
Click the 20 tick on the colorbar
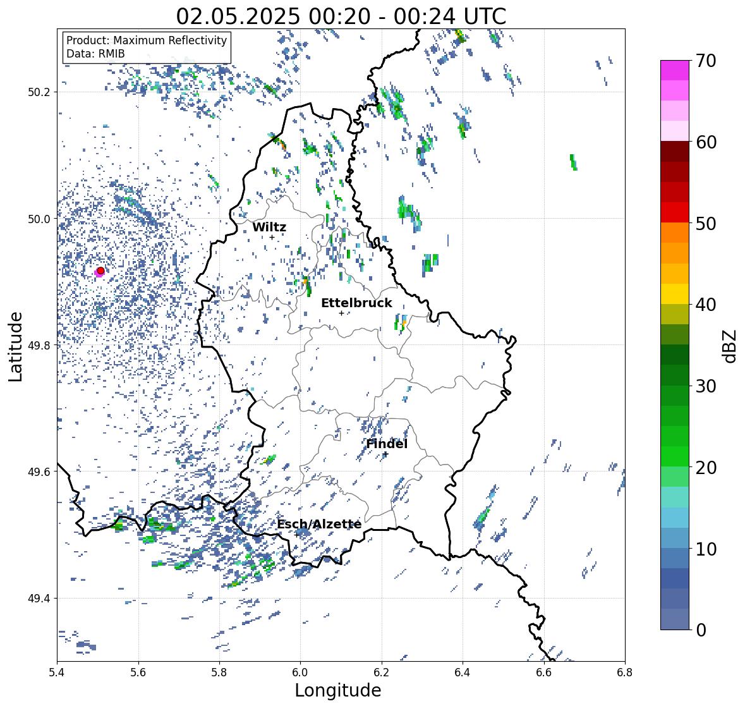(706, 468)
